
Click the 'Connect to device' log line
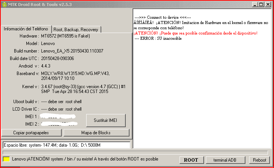click(x=163, y=17)
